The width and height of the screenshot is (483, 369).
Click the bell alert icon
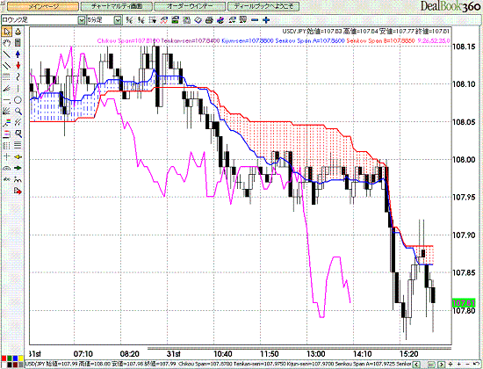(18, 32)
